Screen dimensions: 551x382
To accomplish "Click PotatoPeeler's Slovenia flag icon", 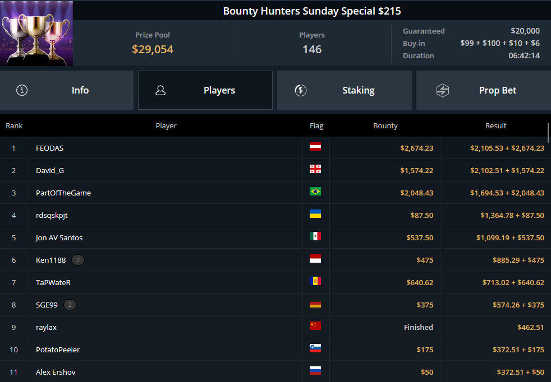I will [x=315, y=348].
